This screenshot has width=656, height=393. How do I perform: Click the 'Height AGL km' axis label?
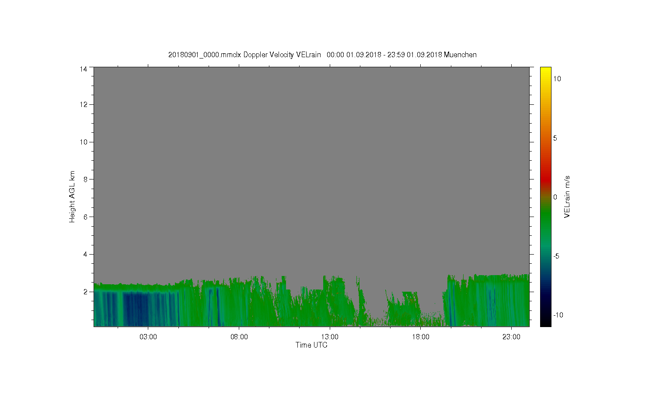[72, 196]
